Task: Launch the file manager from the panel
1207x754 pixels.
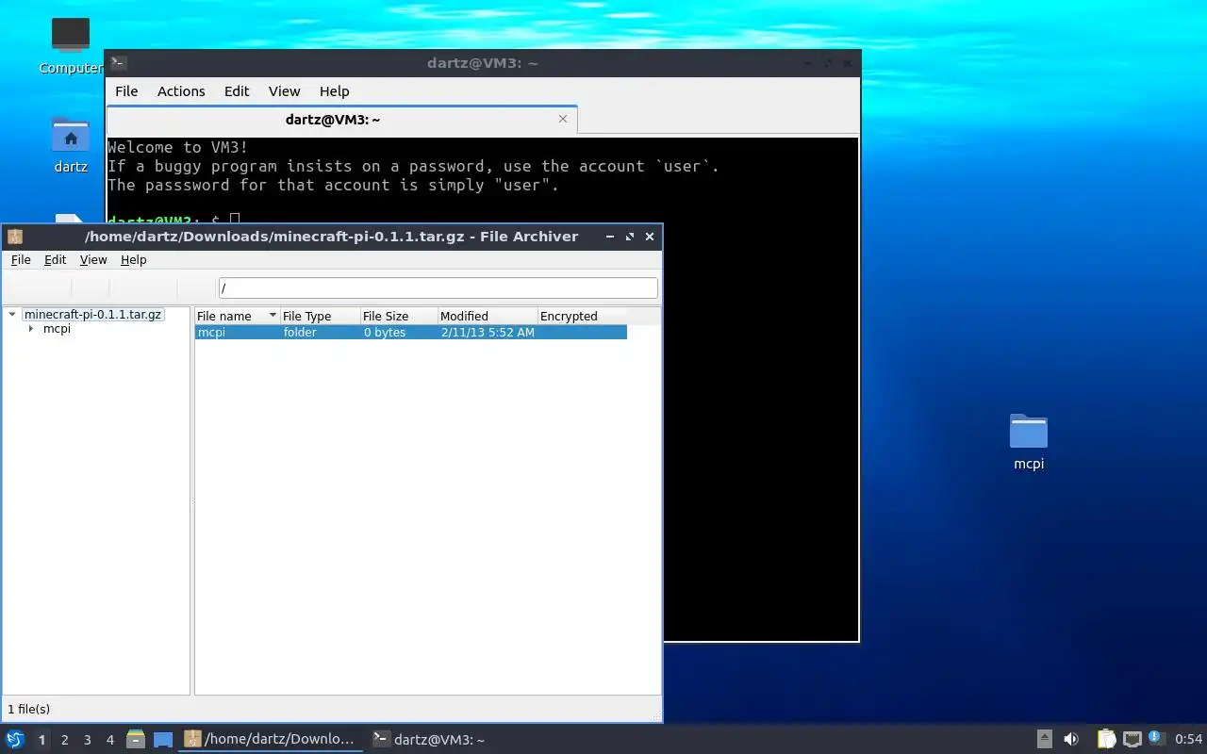Action: (136, 740)
